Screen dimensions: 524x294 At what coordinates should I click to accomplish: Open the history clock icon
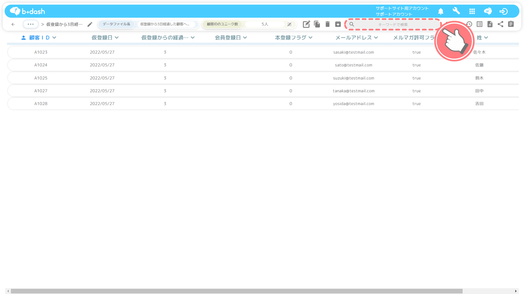point(469,24)
